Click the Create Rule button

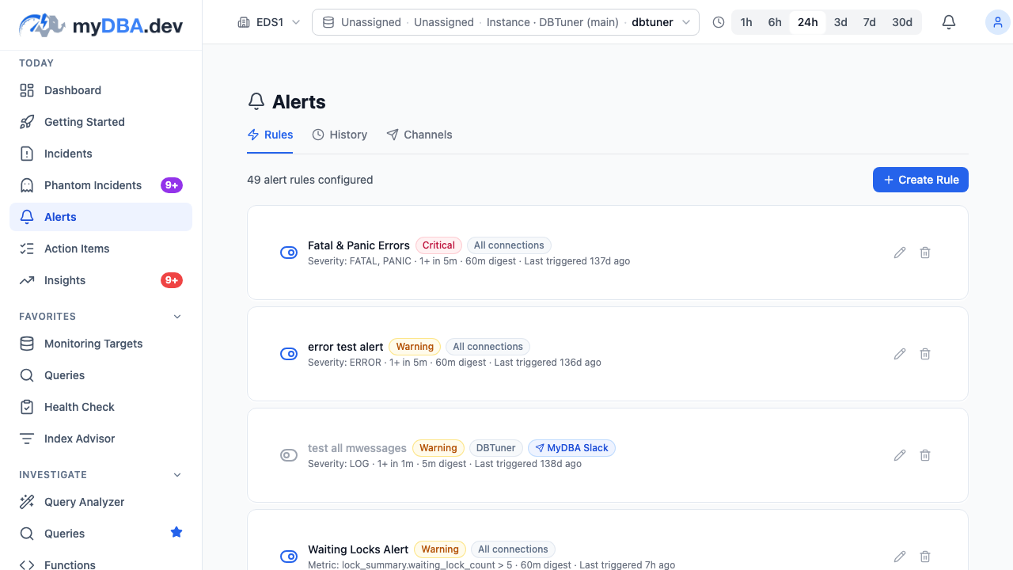click(x=920, y=180)
